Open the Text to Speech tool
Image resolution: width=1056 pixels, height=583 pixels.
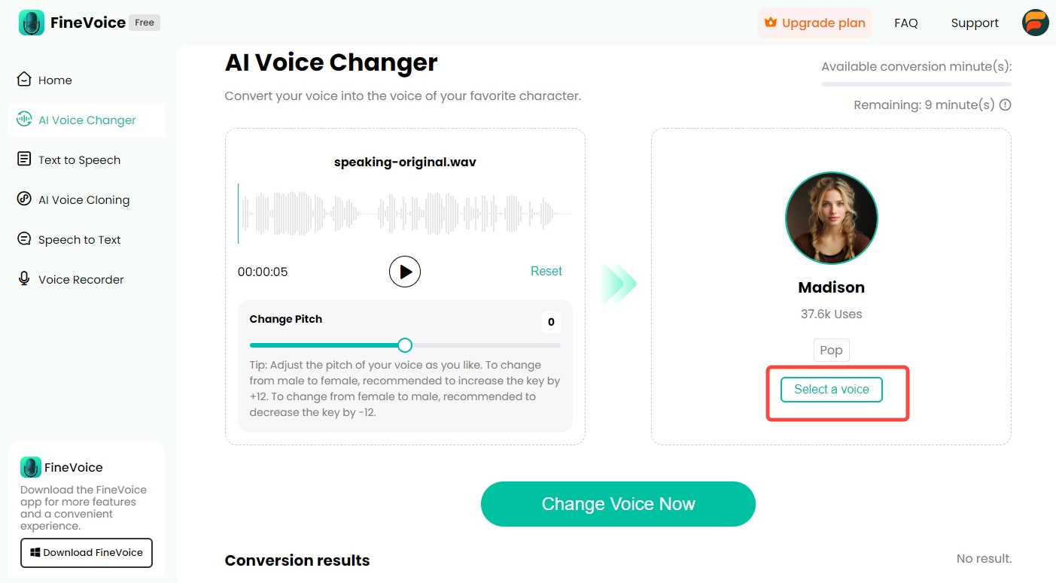pyautogui.click(x=79, y=160)
